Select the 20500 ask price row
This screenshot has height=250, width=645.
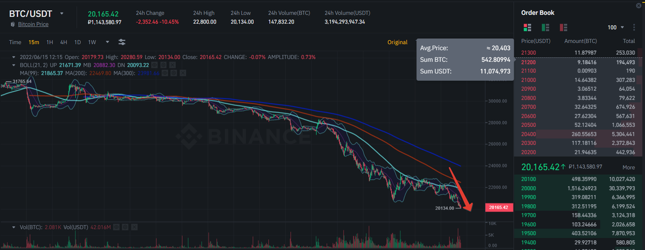[579, 125]
